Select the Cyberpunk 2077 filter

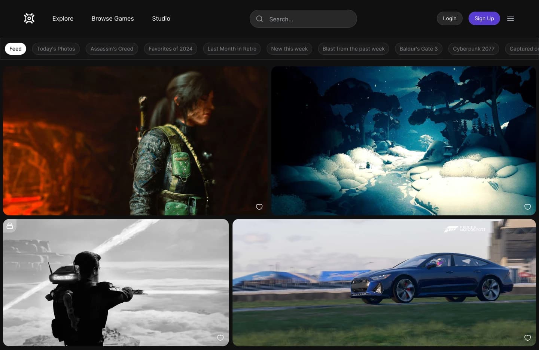tap(473, 49)
